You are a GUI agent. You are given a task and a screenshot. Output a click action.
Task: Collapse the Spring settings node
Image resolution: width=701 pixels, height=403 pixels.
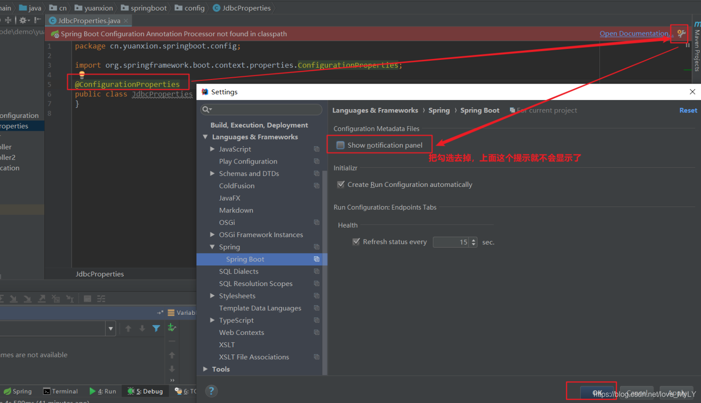point(212,247)
